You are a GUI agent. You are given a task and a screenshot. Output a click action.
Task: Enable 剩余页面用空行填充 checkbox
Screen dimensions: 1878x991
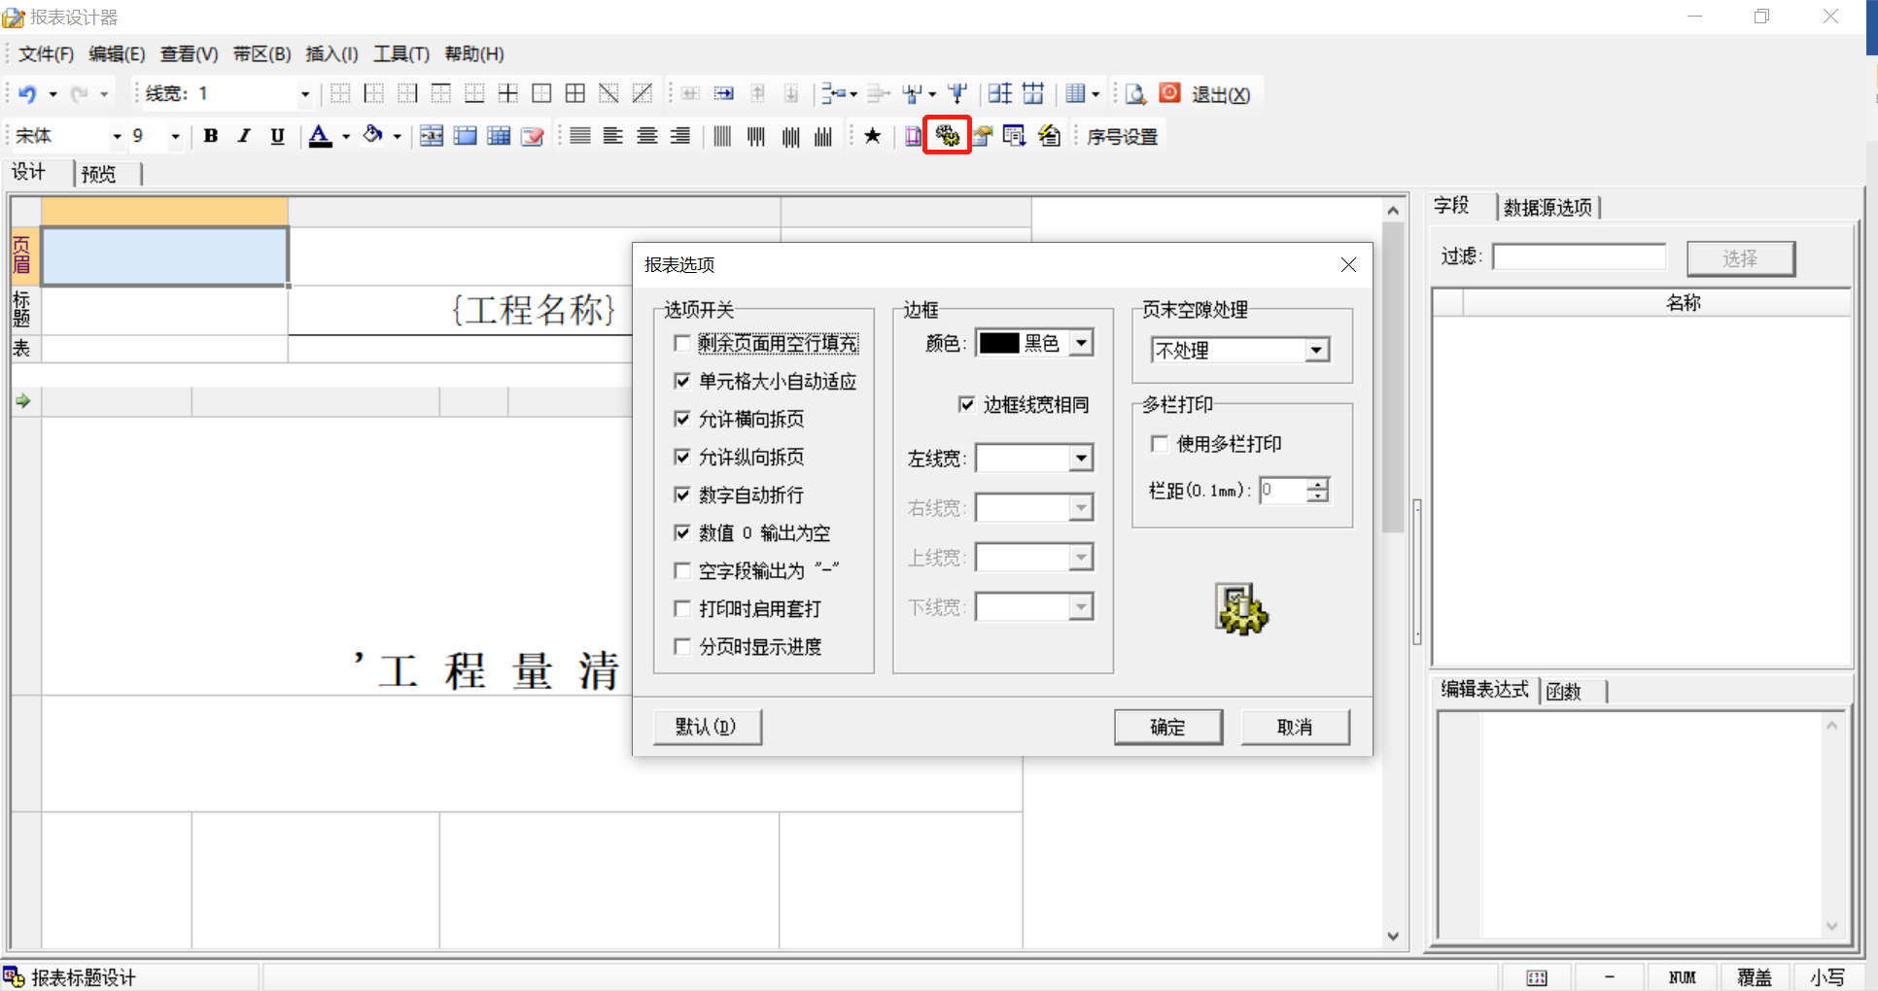[681, 343]
